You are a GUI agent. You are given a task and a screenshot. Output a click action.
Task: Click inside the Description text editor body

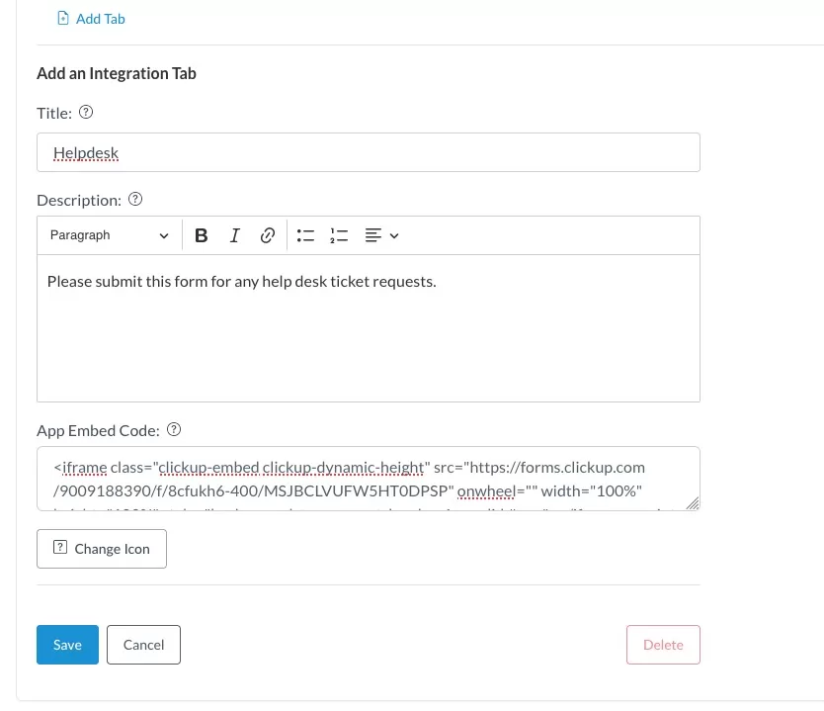pyautogui.click(x=368, y=336)
